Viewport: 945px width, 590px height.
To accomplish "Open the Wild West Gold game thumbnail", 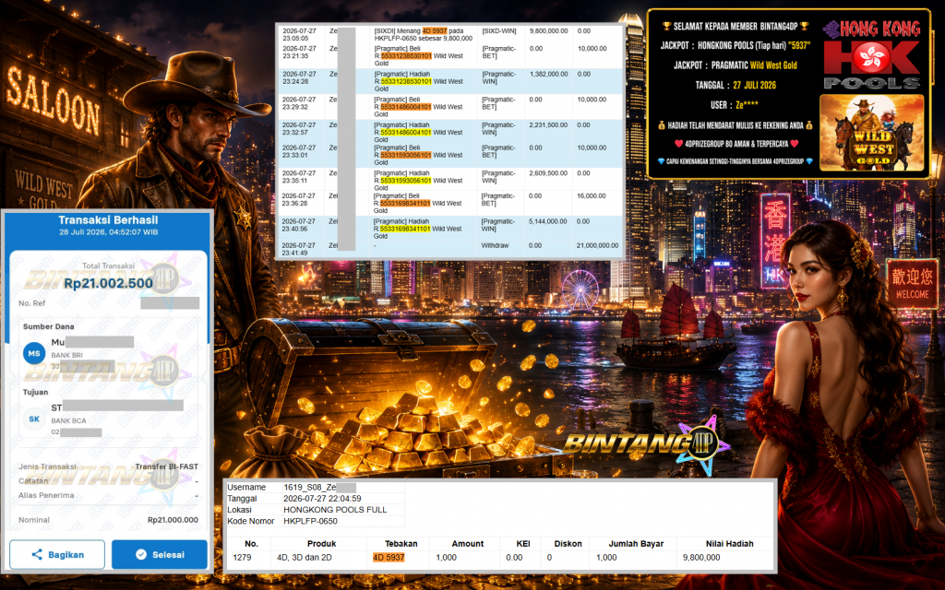I will pyautogui.click(x=871, y=133).
